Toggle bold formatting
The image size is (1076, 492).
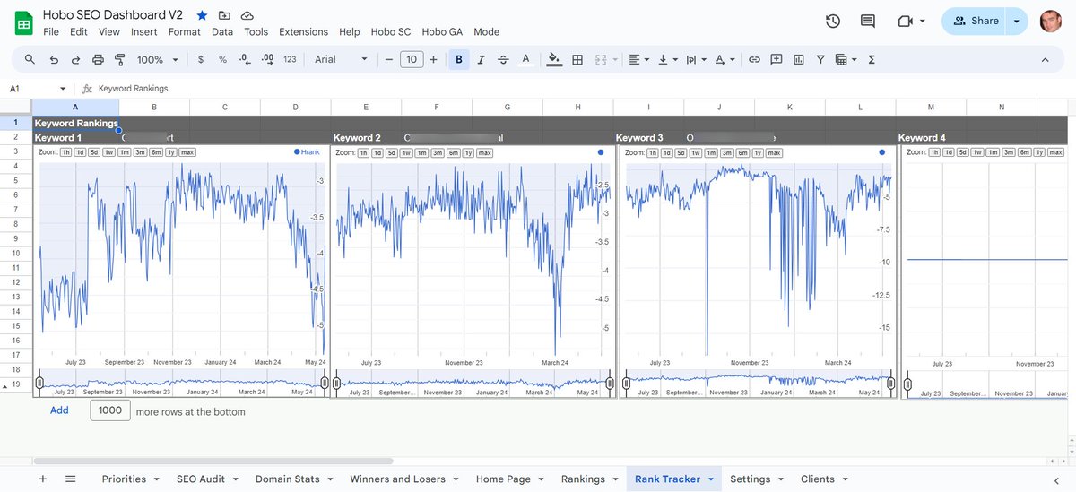459,59
